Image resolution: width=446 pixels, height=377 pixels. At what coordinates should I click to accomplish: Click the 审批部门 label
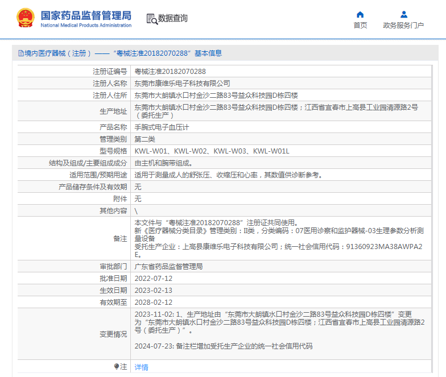tap(113, 266)
